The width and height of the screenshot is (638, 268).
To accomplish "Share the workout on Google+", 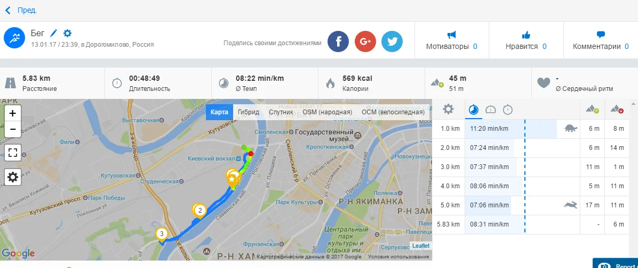I will click(365, 41).
